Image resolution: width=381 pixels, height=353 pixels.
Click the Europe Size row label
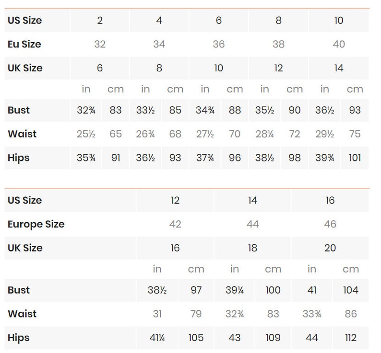(36, 224)
